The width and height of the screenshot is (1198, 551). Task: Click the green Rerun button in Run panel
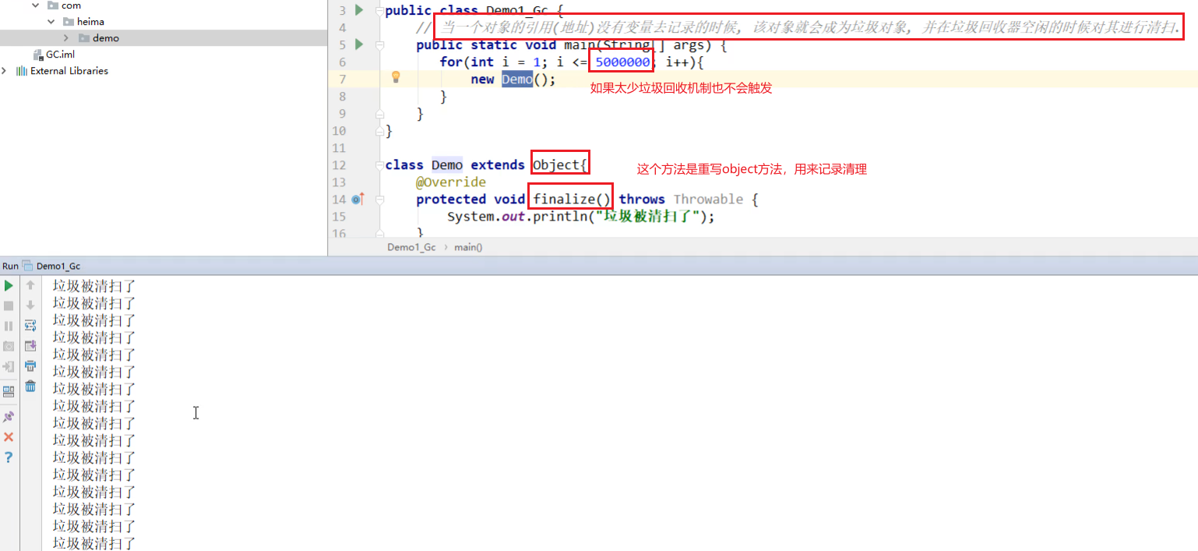9,286
